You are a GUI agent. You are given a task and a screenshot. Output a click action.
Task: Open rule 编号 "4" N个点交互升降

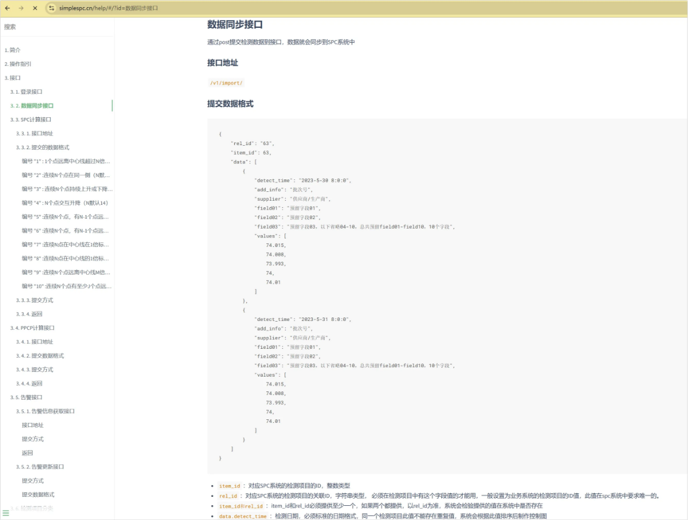[x=65, y=203]
